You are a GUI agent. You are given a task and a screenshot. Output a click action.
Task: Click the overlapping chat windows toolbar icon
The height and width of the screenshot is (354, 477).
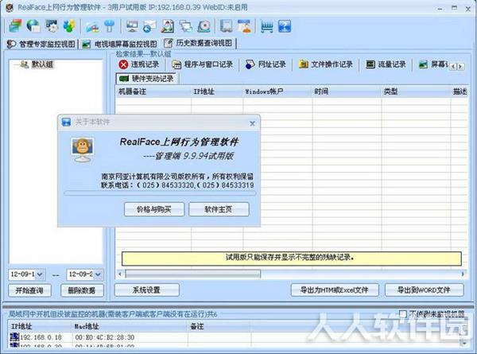(185, 26)
